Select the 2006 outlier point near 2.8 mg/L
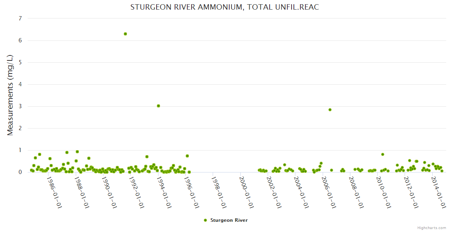 [330, 110]
